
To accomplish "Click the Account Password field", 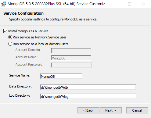I will pyautogui.click(x=71, y=65).
